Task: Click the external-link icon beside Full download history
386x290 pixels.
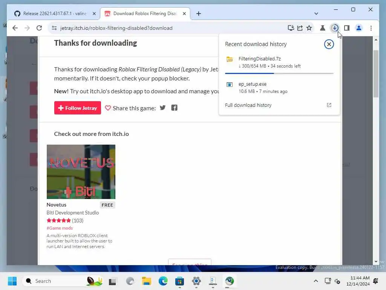Action: [x=329, y=105]
